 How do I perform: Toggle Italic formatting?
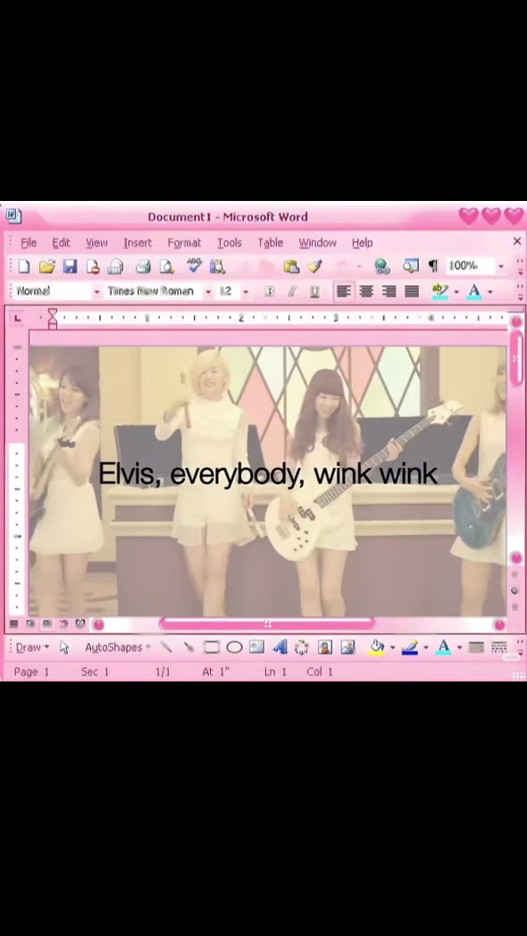[292, 291]
